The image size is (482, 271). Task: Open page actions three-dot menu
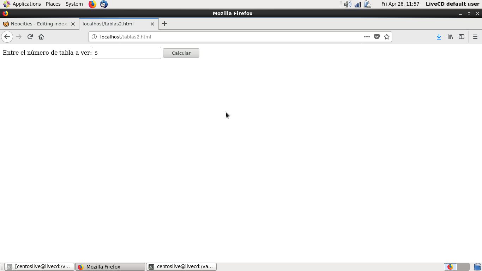(x=367, y=37)
